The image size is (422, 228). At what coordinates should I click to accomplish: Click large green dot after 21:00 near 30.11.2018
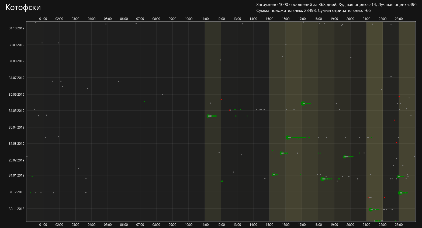[x=371, y=209]
